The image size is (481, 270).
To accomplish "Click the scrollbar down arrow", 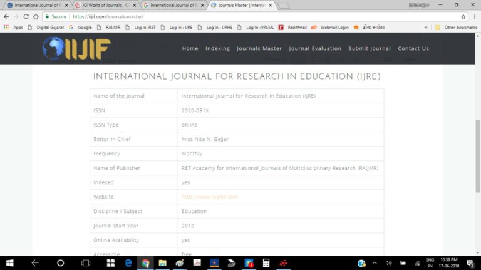I will pos(478,253).
